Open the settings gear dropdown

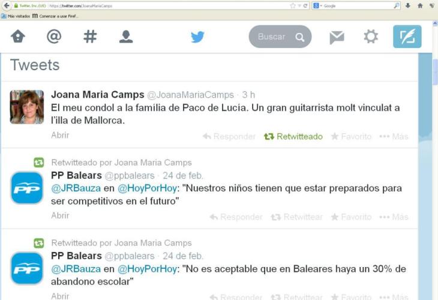point(371,37)
